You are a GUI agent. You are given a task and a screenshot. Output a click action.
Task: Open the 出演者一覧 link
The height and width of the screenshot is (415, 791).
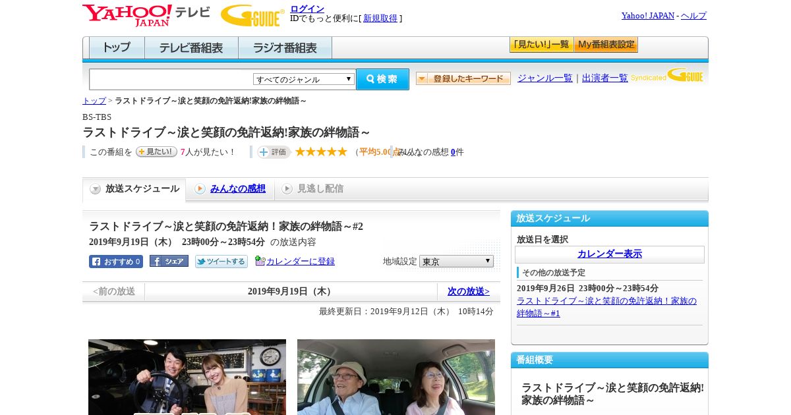pyautogui.click(x=605, y=78)
